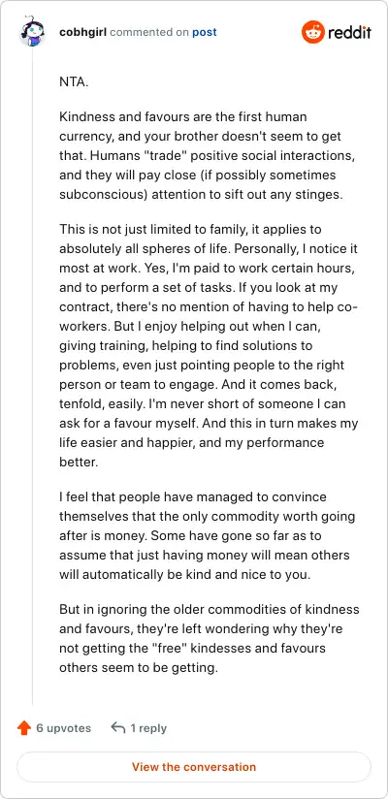Click the "commented on" header text

(x=149, y=32)
